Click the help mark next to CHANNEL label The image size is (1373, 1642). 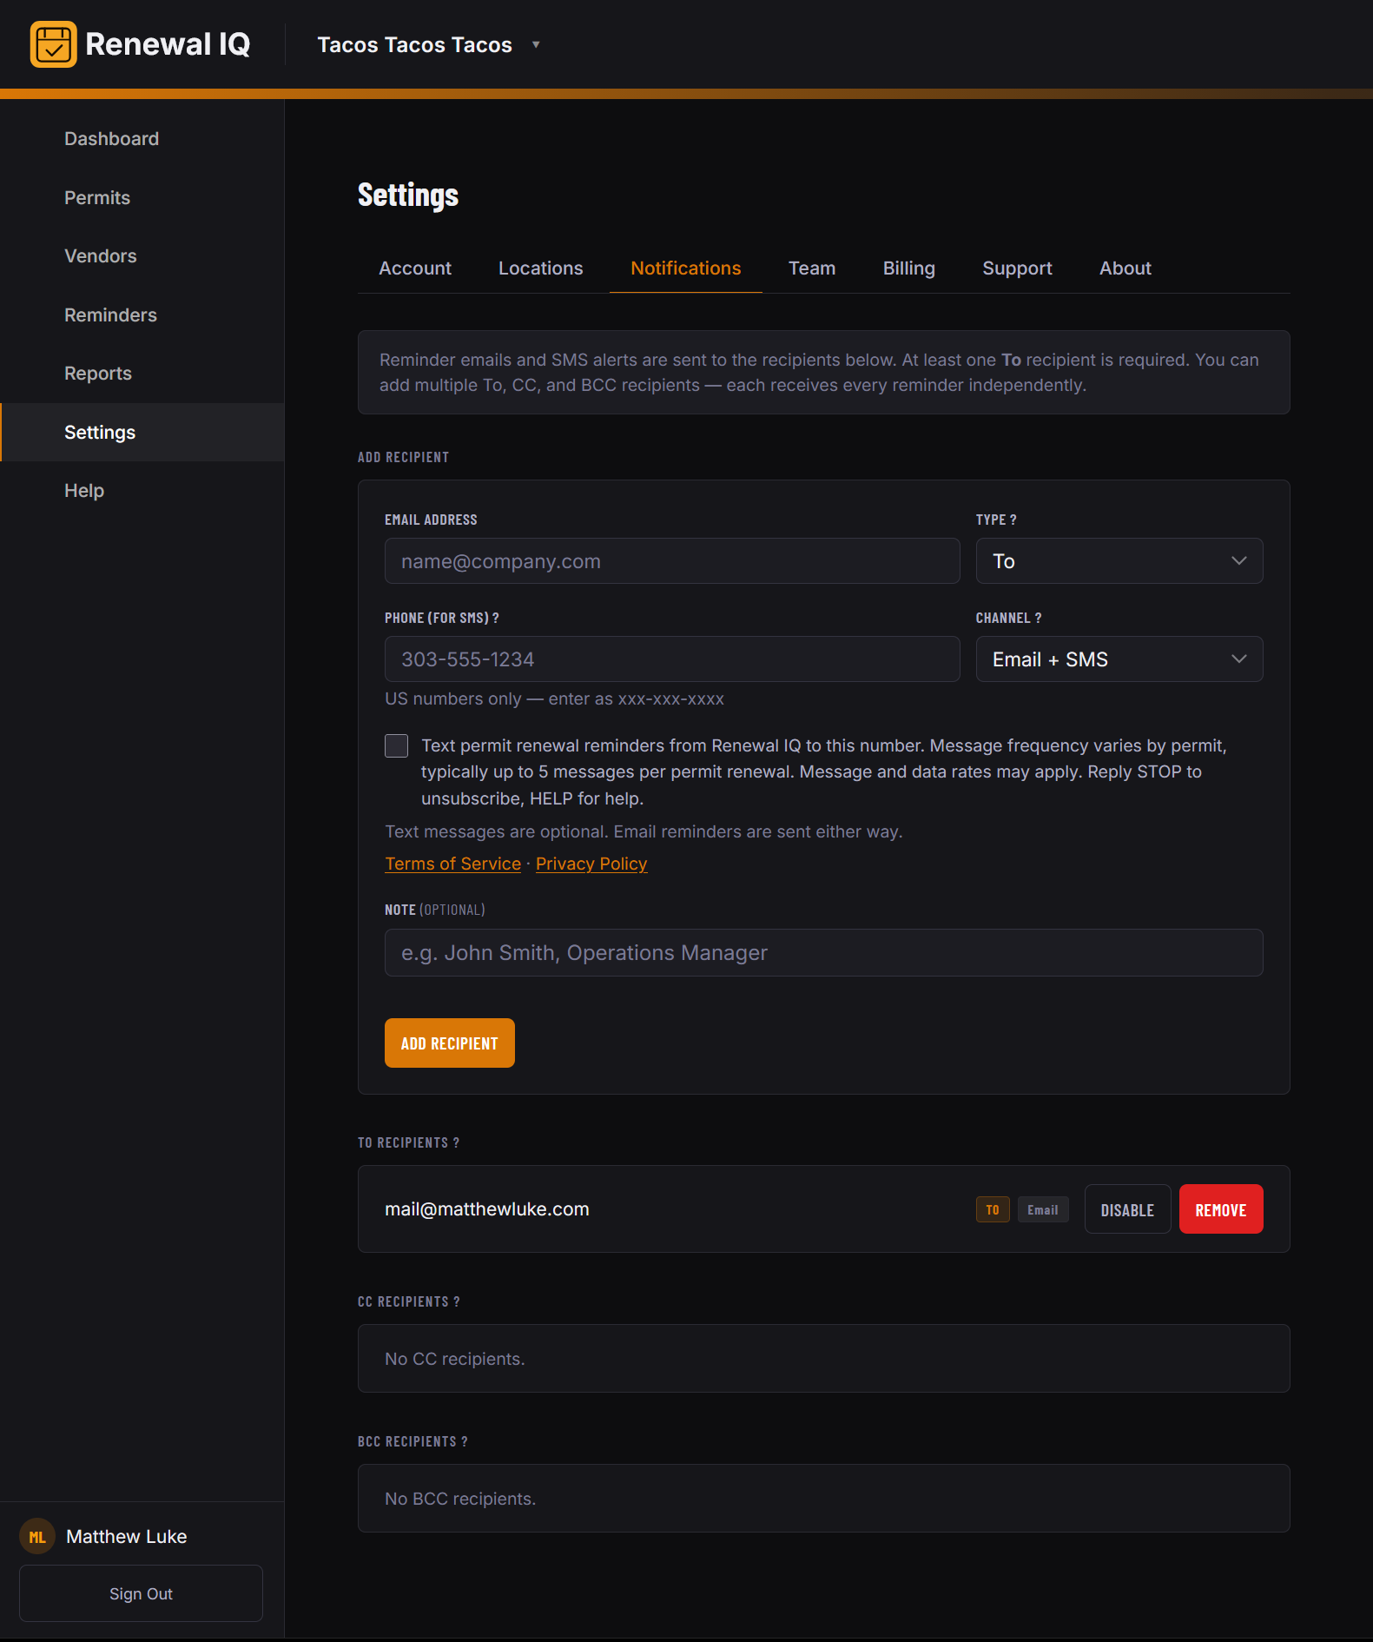1038,618
